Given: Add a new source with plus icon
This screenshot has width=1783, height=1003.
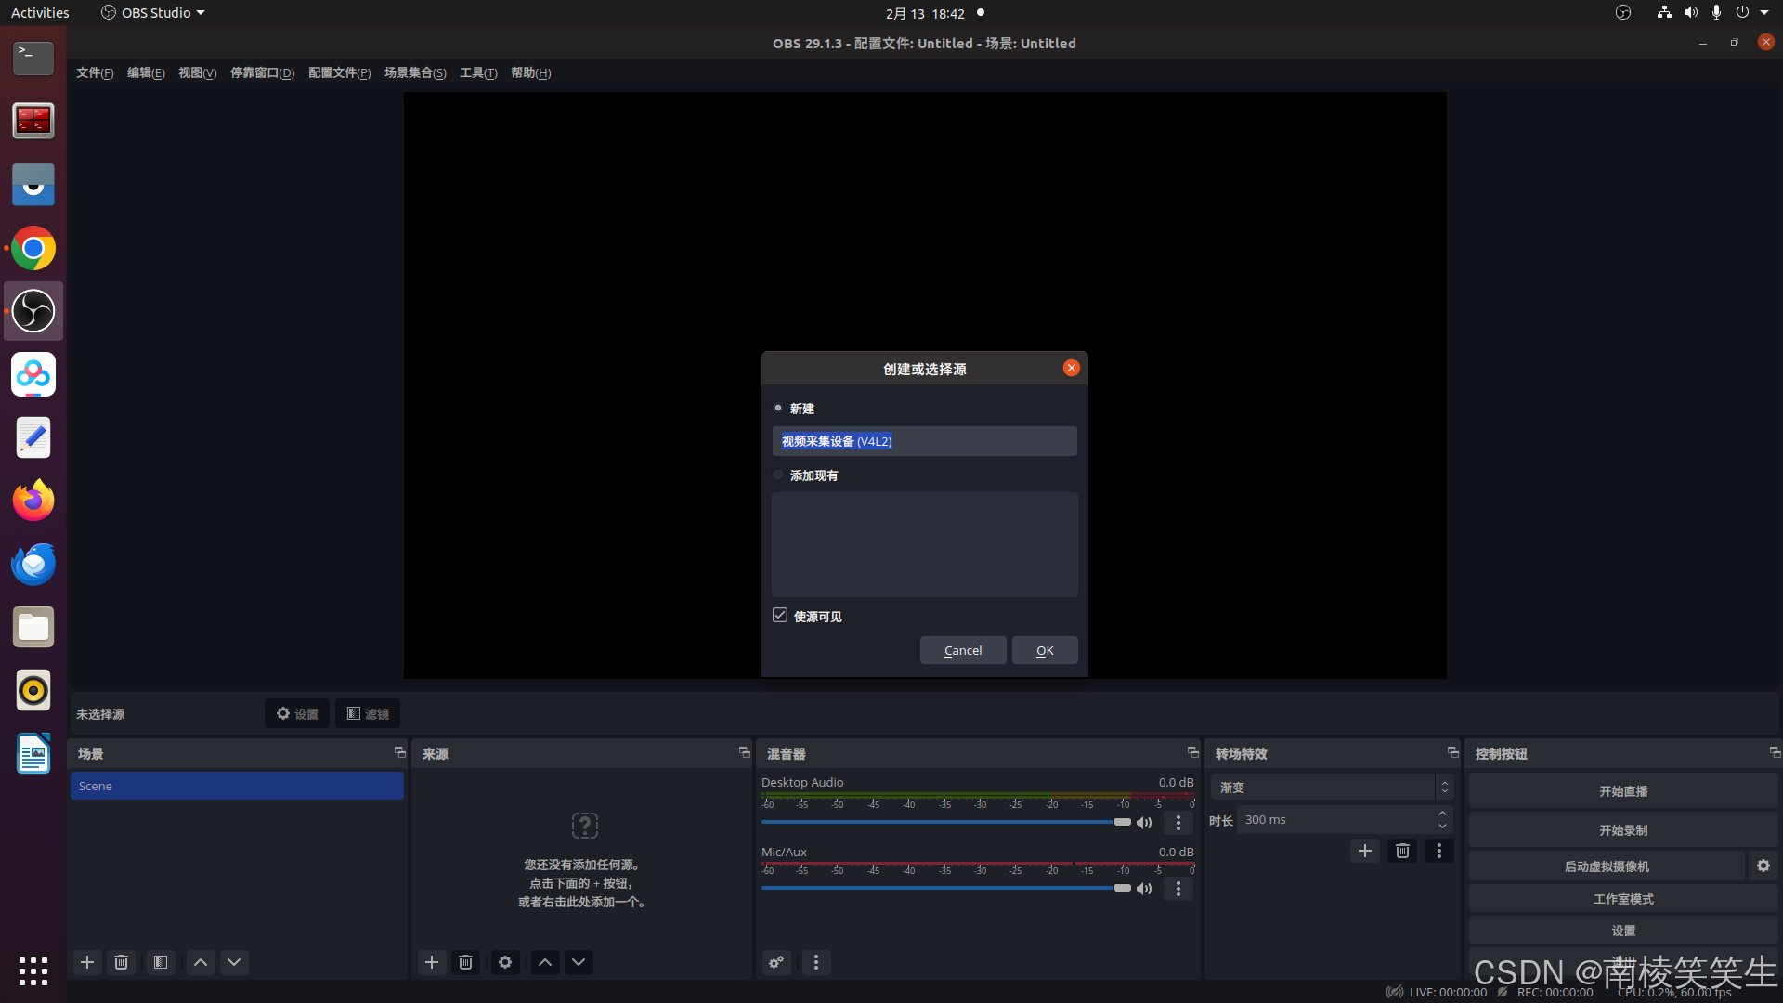Looking at the screenshot, I should [x=432, y=962].
